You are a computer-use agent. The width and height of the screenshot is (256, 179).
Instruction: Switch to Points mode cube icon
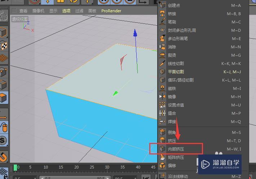[x=4, y=72]
